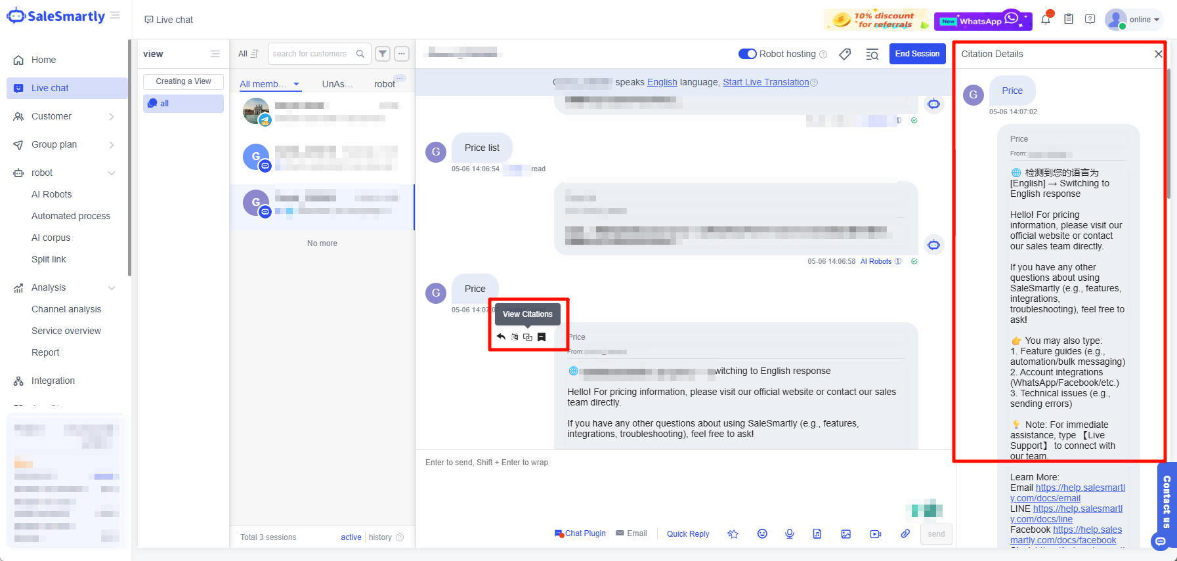1177x561 pixels.
Task: Open the clipboard task icon in top bar
Action: pos(1069,19)
